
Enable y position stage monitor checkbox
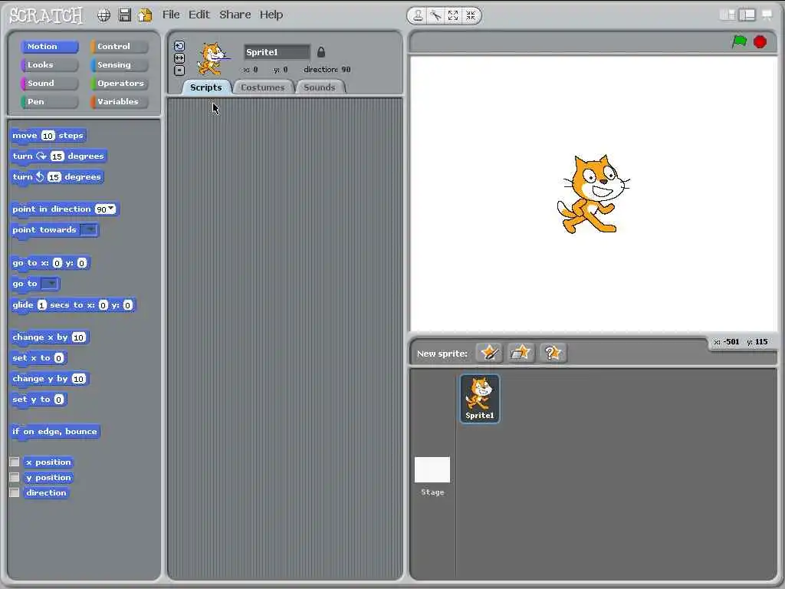(15, 477)
